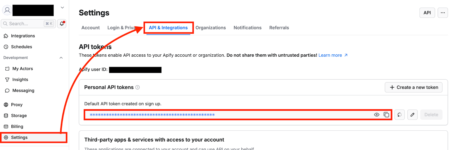Viewport: 457px width, 150px height.
Task: Click the Integrations puzzle icon
Action: pyautogui.click(x=6, y=36)
